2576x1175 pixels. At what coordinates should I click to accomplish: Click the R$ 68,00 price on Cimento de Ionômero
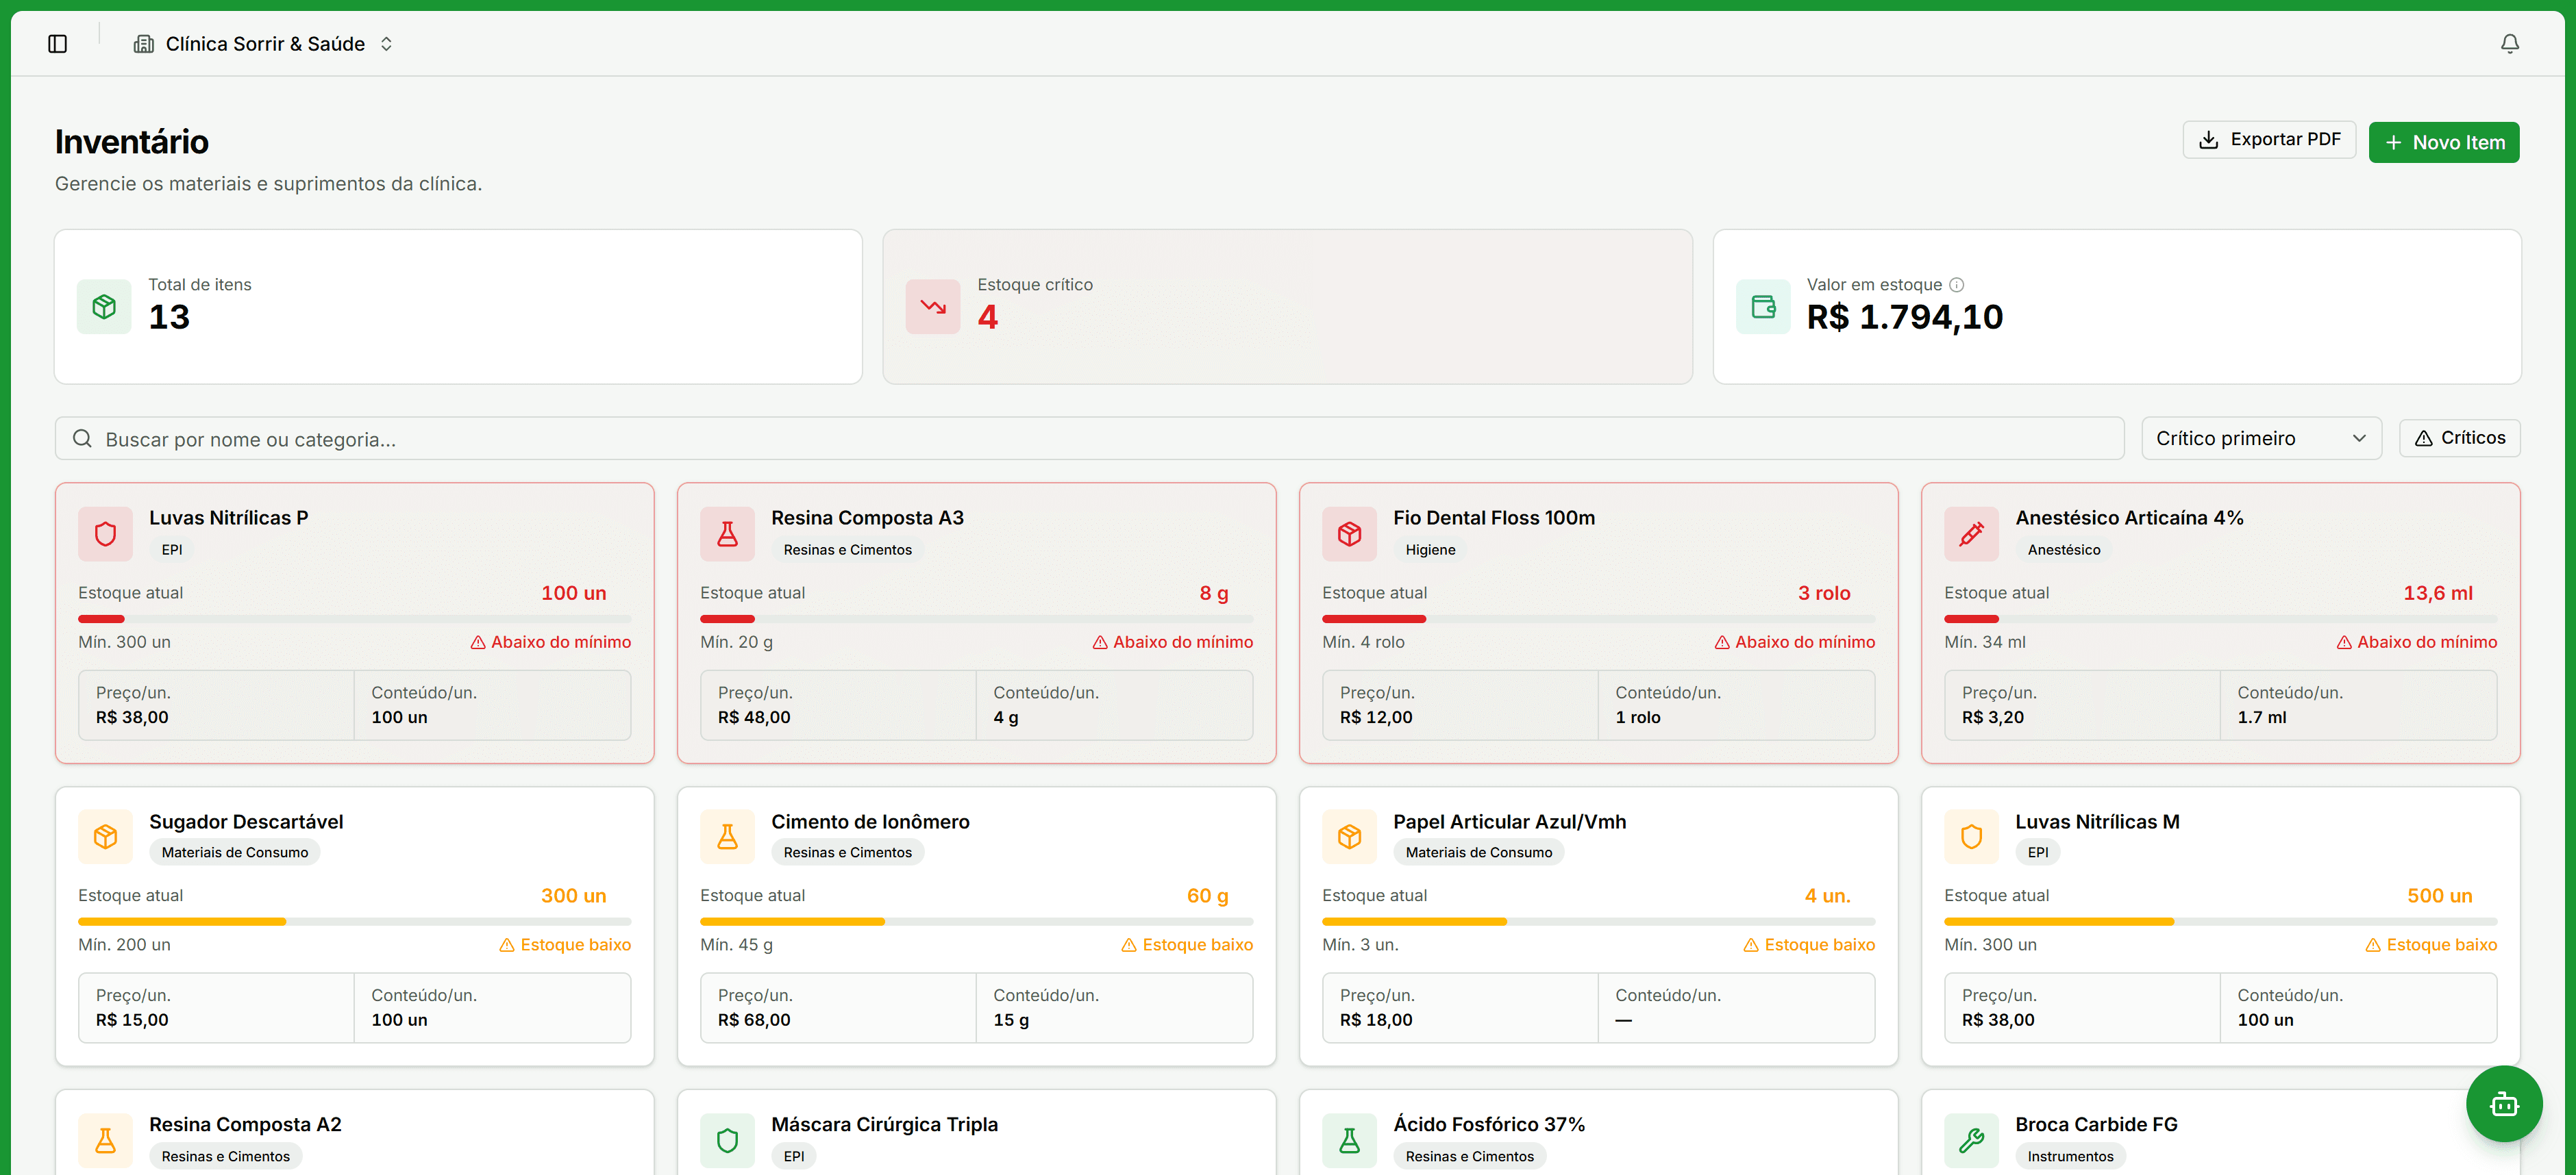[754, 1020]
